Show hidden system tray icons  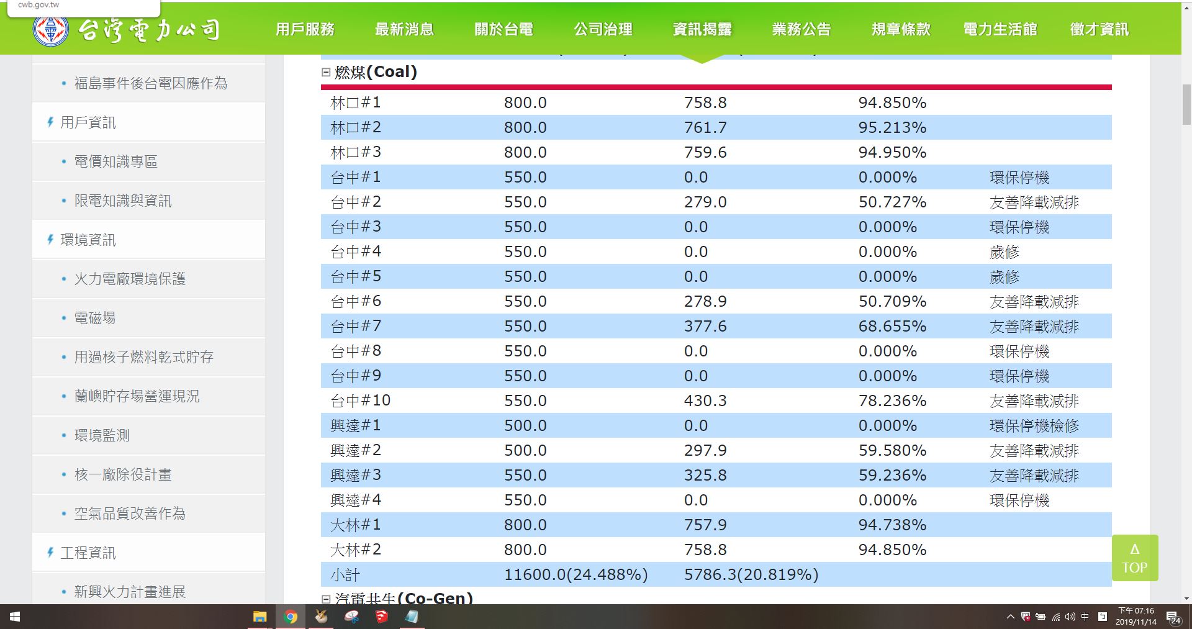click(1010, 617)
